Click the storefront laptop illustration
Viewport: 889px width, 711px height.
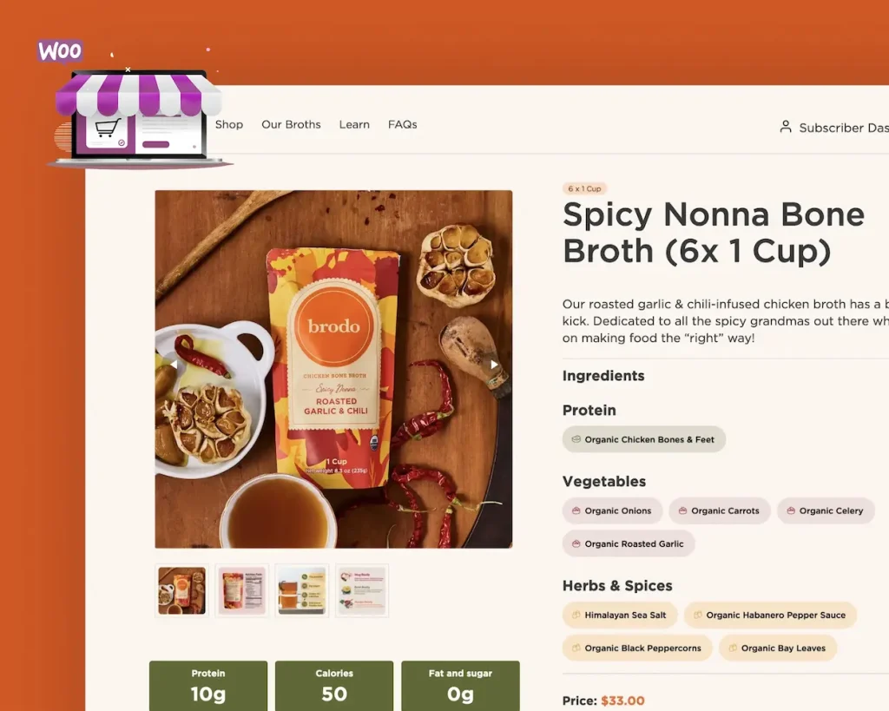pos(138,120)
